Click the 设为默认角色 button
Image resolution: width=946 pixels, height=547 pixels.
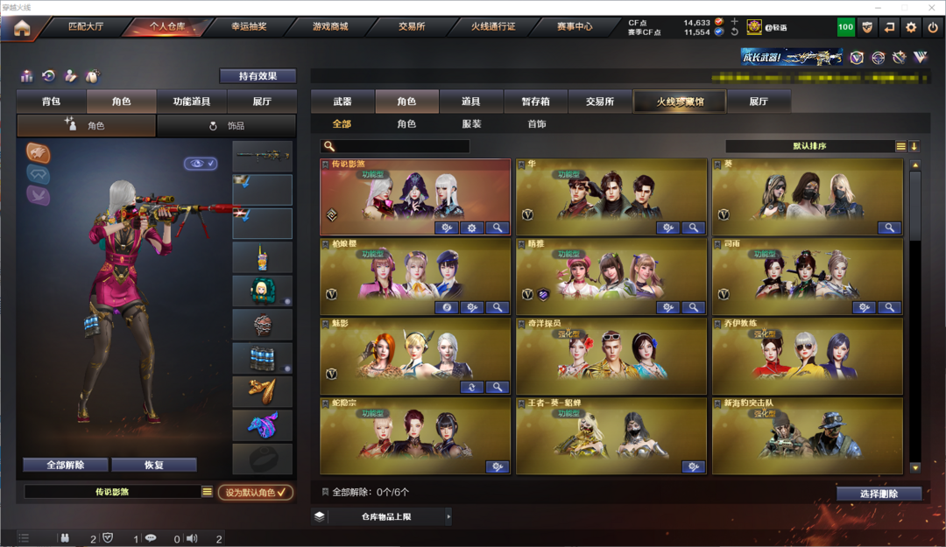pos(256,492)
